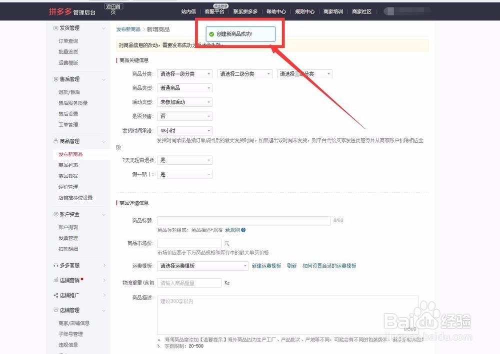The image size is (500, 354).
Task: Open the 是否预售 dropdown
Action: tap(184, 116)
